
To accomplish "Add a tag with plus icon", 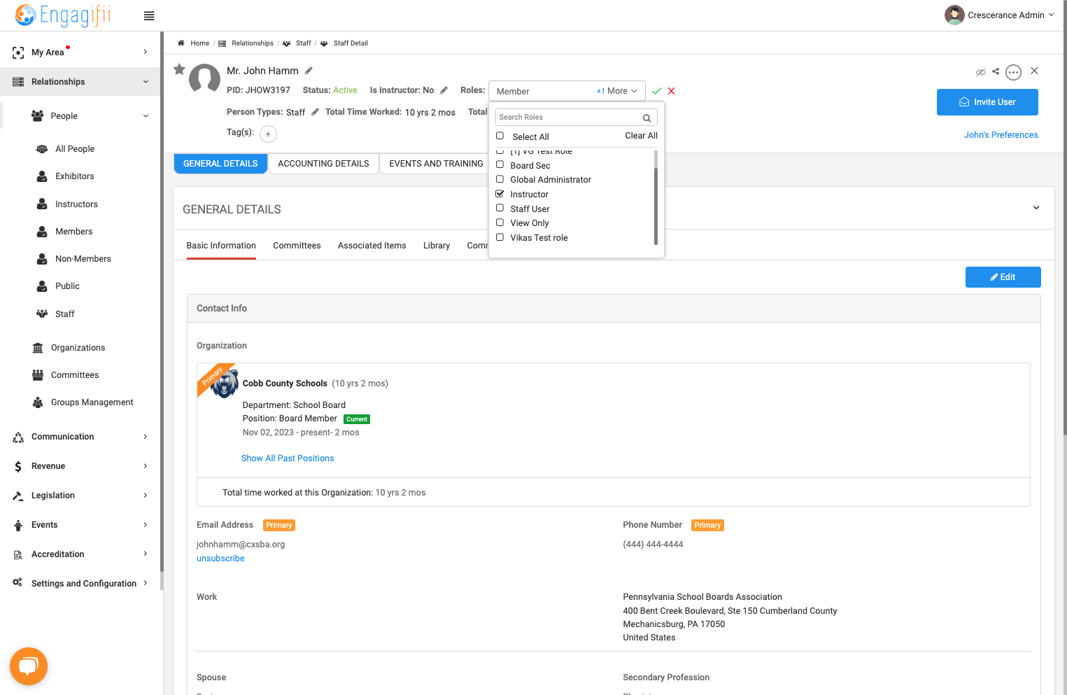I will point(268,134).
